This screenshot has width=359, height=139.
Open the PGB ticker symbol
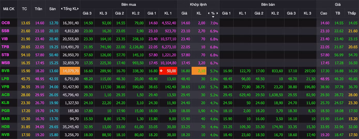tap(5, 111)
